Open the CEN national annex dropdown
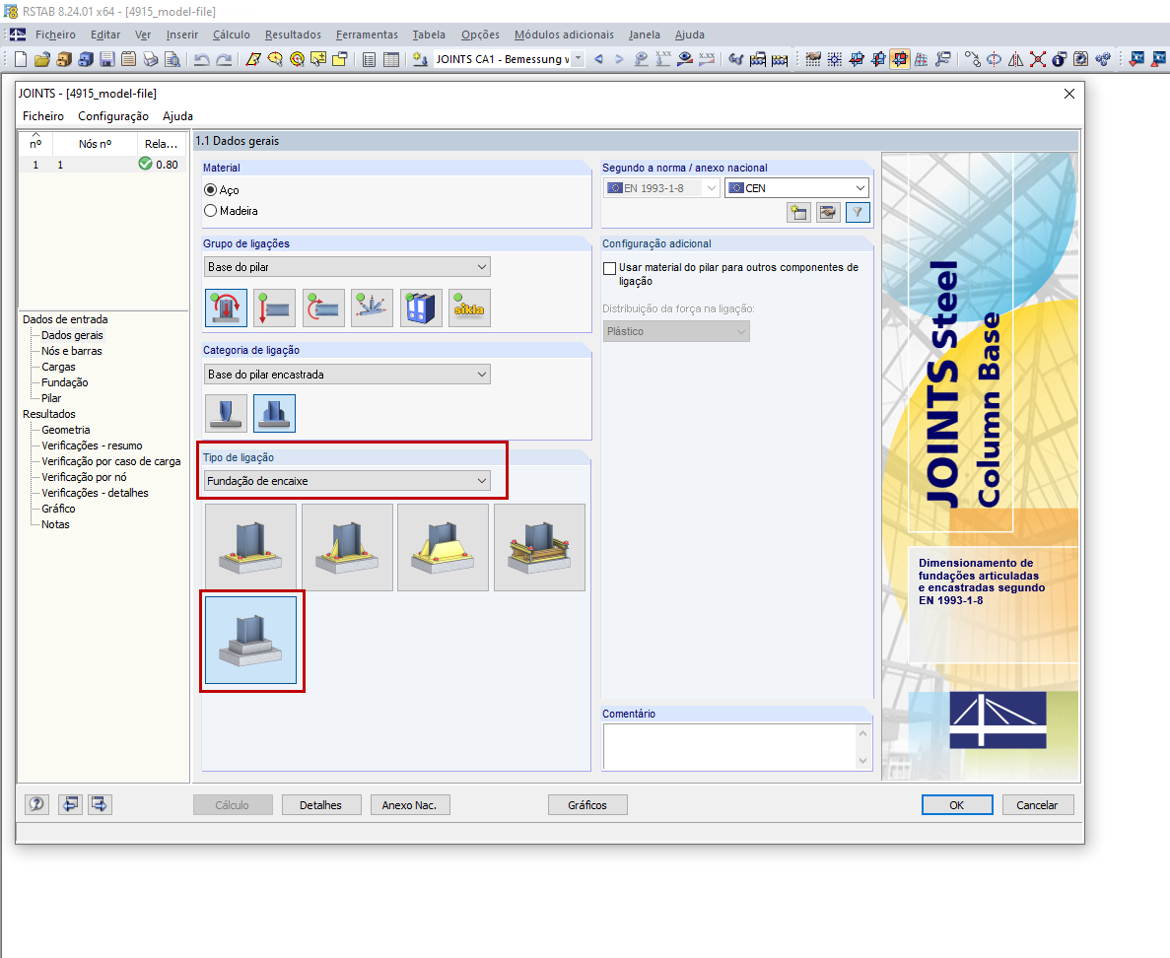Image resolution: width=1170 pixels, height=958 pixels. (796, 188)
